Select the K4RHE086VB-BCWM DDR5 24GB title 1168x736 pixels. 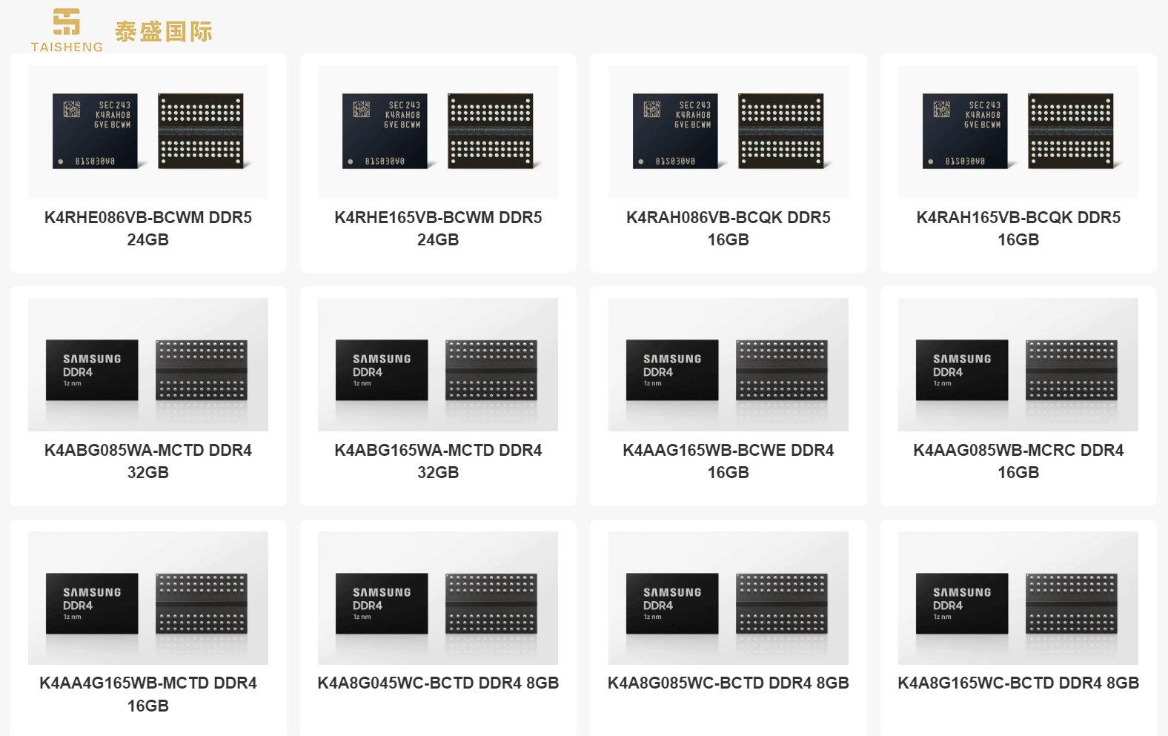pyautogui.click(x=148, y=228)
